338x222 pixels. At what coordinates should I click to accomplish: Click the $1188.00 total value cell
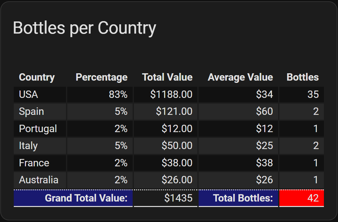point(166,95)
